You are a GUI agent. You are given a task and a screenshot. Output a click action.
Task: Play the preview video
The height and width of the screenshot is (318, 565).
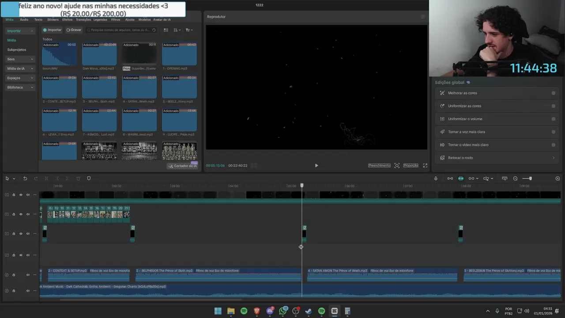(x=316, y=166)
